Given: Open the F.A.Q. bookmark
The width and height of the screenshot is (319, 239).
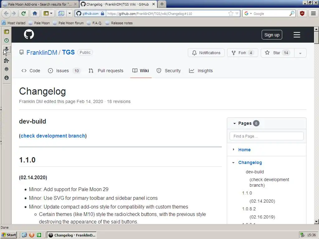Looking at the screenshot, I should click(x=95, y=23).
